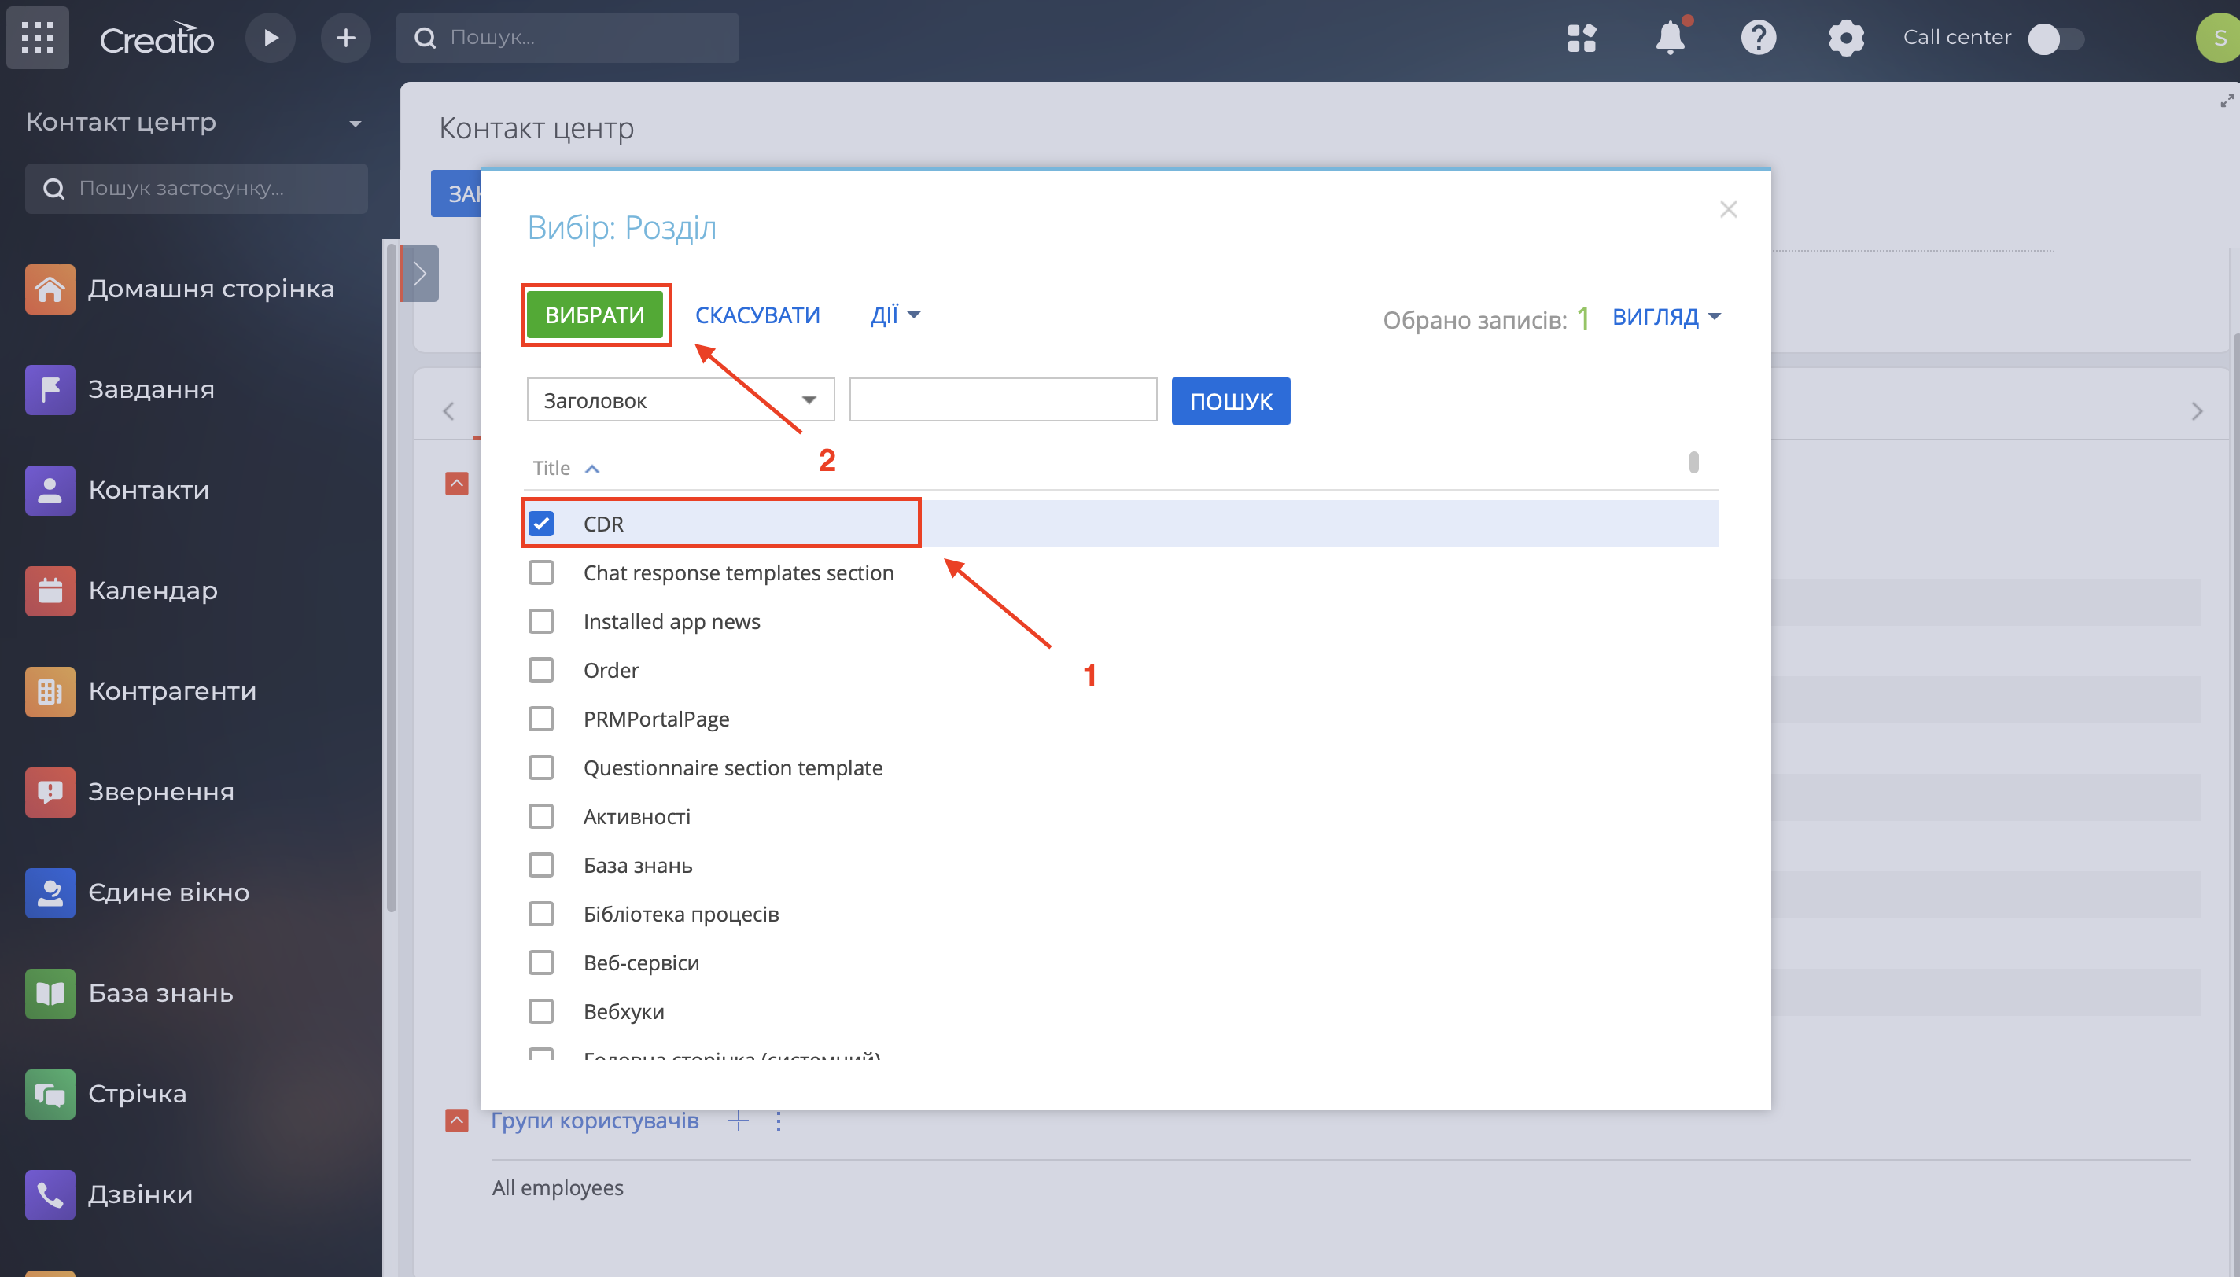The image size is (2240, 1277).
Task: Toggle the Call center switch
Action: [2055, 39]
